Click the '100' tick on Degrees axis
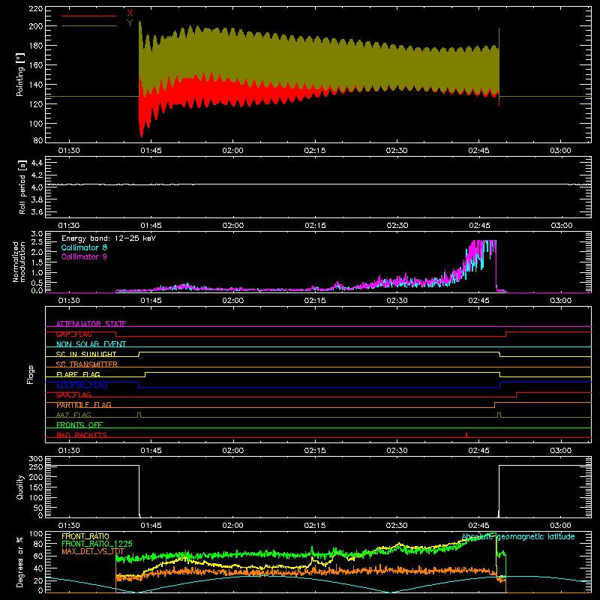 pyautogui.click(x=36, y=534)
